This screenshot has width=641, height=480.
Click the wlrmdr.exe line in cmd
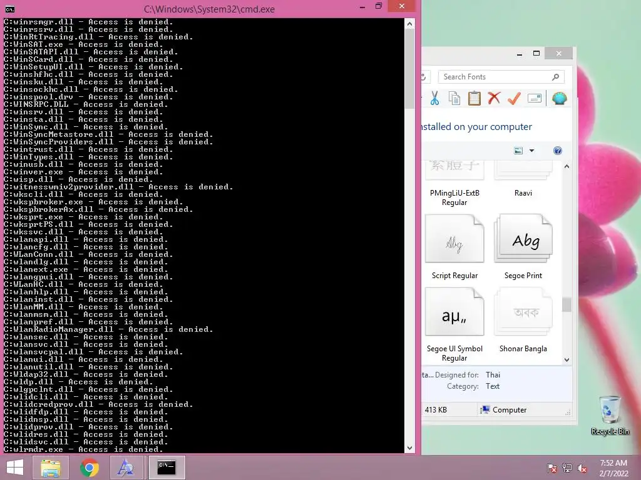click(x=83, y=449)
